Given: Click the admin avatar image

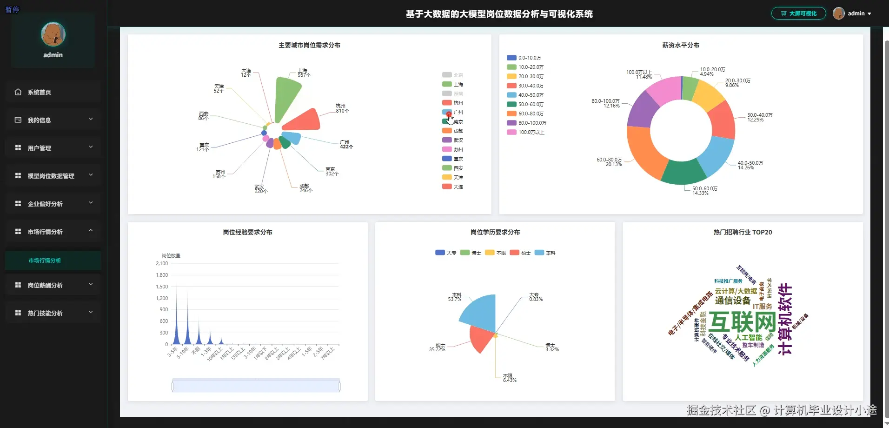Looking at the screenshot, I should point(838,13).
